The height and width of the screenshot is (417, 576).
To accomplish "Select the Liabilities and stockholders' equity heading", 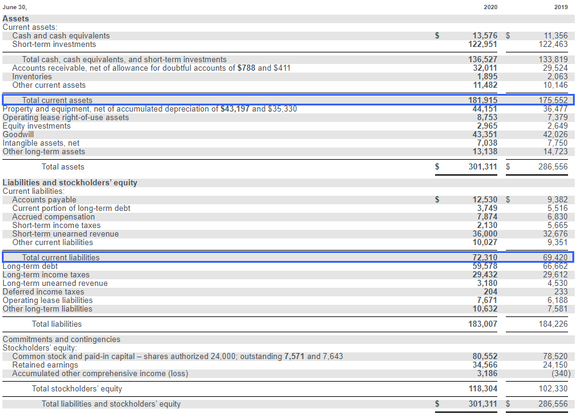I will 70,182.
